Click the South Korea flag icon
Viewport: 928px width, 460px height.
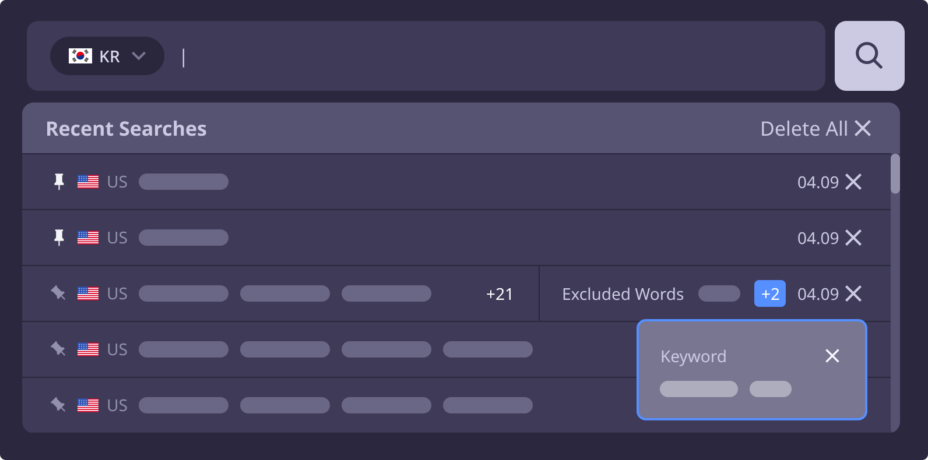click(80, 56)
